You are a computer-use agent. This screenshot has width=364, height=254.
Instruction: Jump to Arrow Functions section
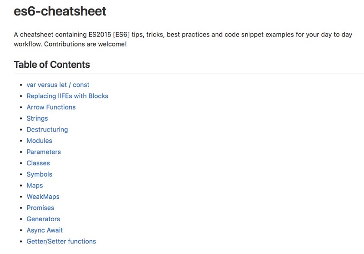point(51,107)
